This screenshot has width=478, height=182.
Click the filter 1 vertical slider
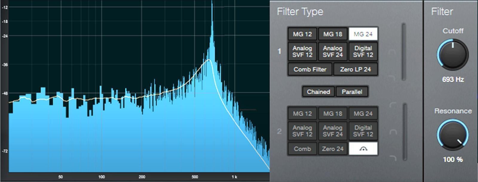pos(404,52)
